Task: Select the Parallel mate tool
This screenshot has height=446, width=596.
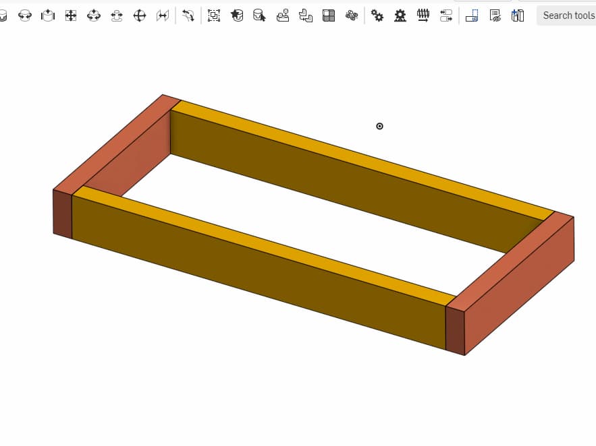Action: pyautogui.click(x=162, y=15)
